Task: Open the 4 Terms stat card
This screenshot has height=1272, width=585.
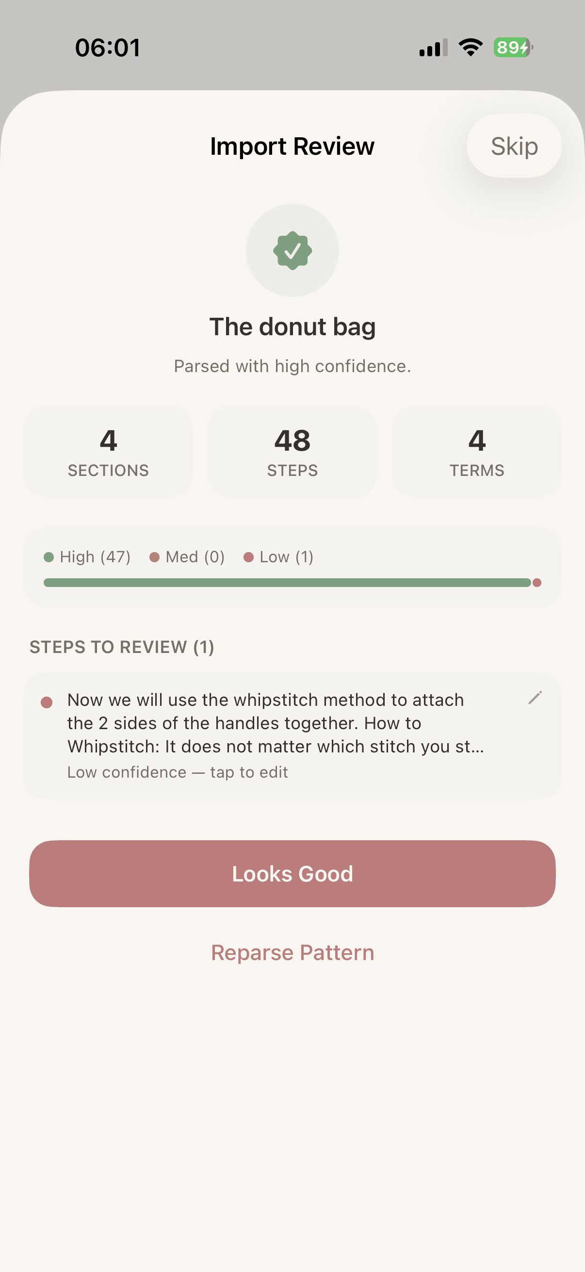Action: pos(476,451)
